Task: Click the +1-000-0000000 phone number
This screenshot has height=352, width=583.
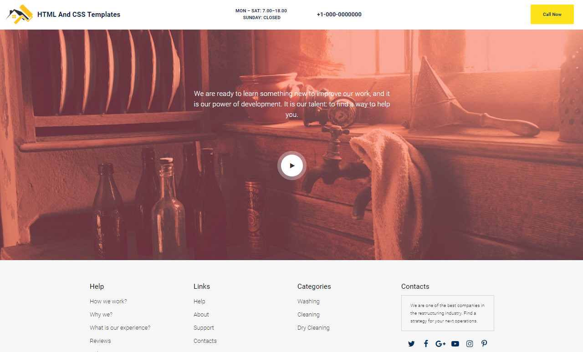Action: [339, 15]
